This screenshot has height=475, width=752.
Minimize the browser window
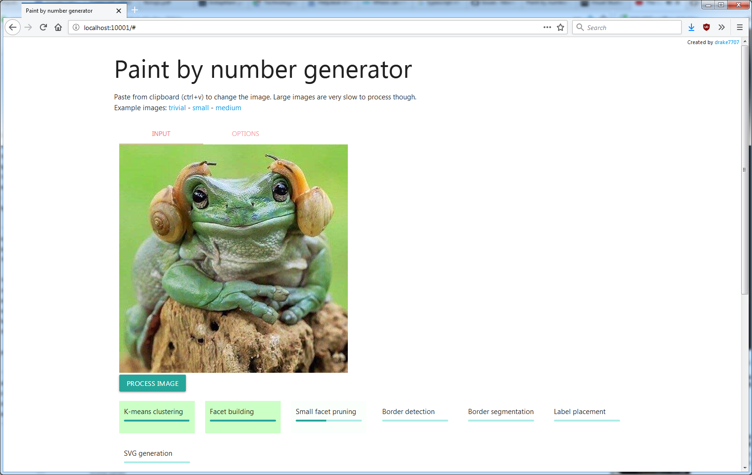coord(709,5)
